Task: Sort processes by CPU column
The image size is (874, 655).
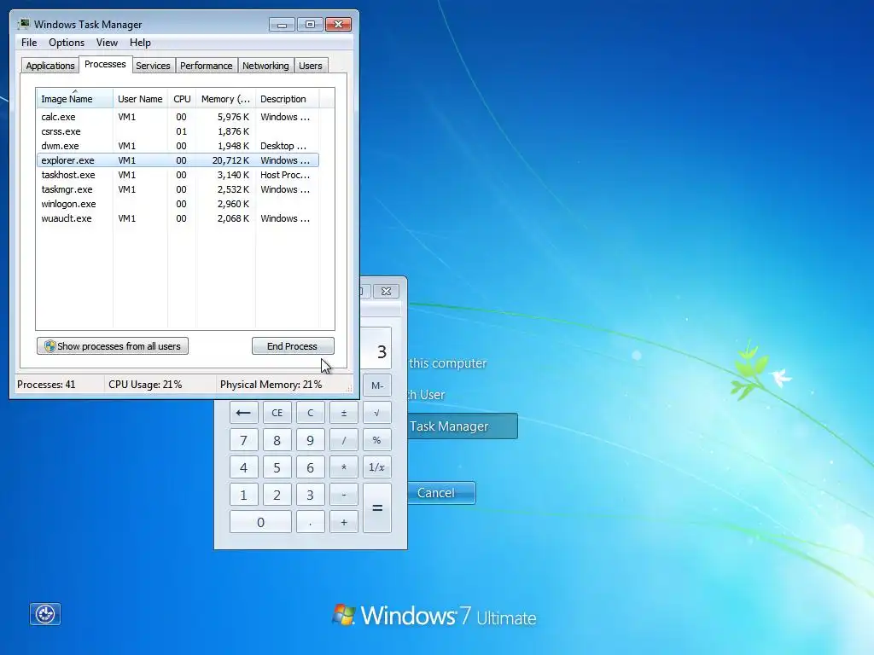Action: (x=182, y=99)
